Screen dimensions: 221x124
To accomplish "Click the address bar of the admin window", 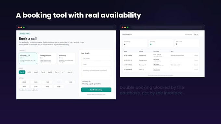I will click(167, 28).
